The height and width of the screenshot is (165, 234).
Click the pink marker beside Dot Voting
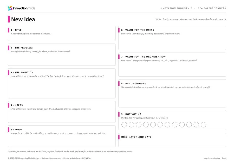[x=119, y=114]
